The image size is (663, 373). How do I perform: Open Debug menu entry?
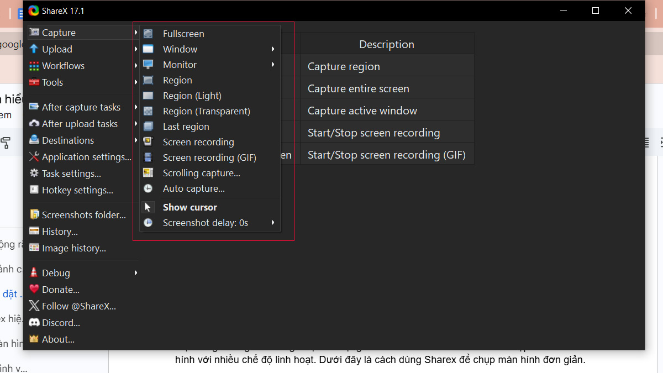[83, 273]
